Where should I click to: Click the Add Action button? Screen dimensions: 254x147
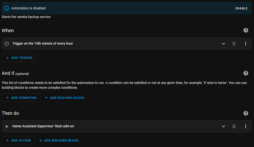18,140
